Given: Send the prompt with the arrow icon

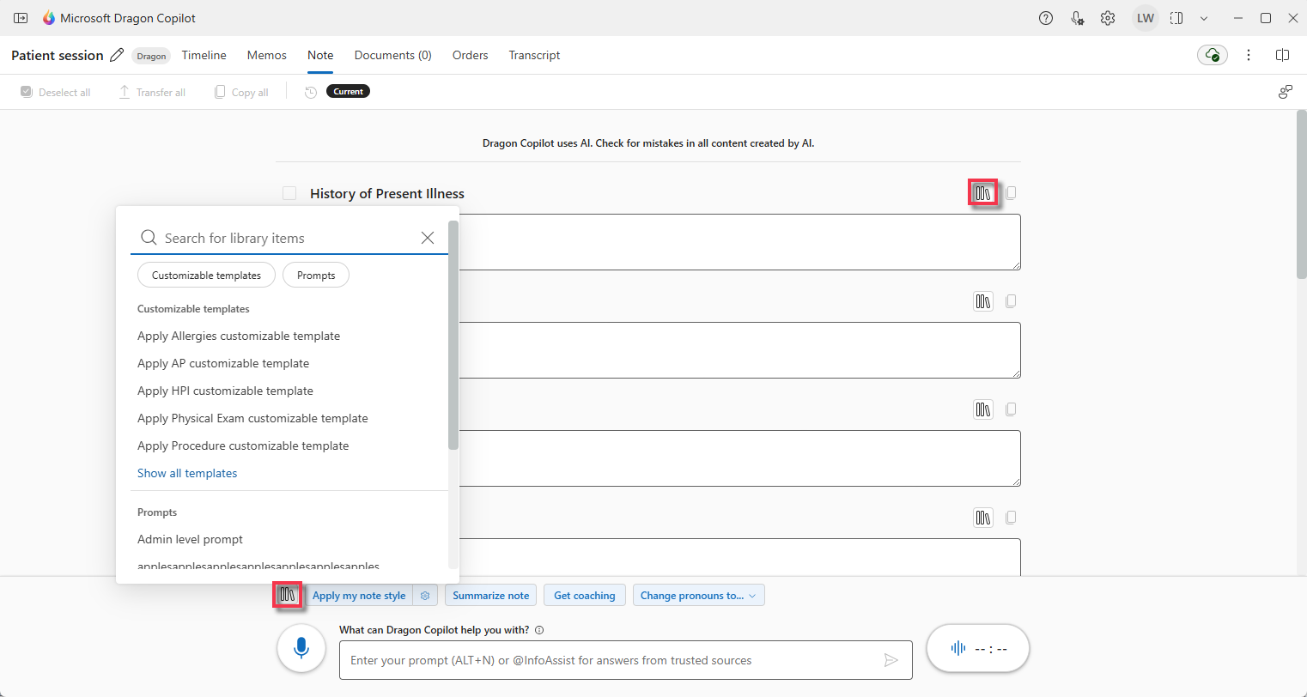Looking at the screenshot, I should click(x=891, y=660).
